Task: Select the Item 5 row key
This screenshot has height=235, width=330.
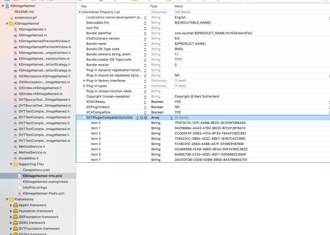Action: 96,149
